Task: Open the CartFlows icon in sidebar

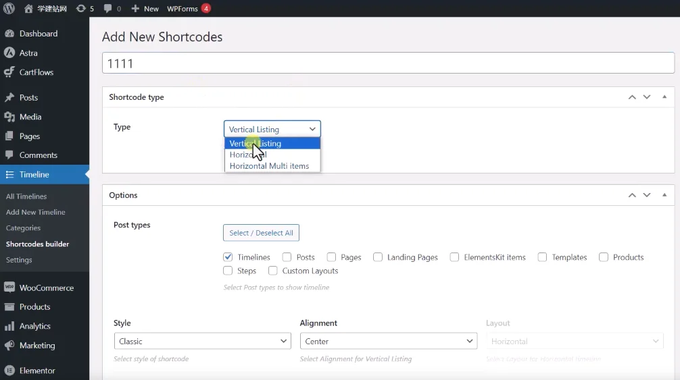Action: click(9, 72)
